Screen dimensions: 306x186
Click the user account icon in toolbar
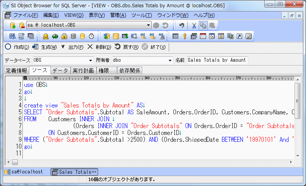coord(46,36)
